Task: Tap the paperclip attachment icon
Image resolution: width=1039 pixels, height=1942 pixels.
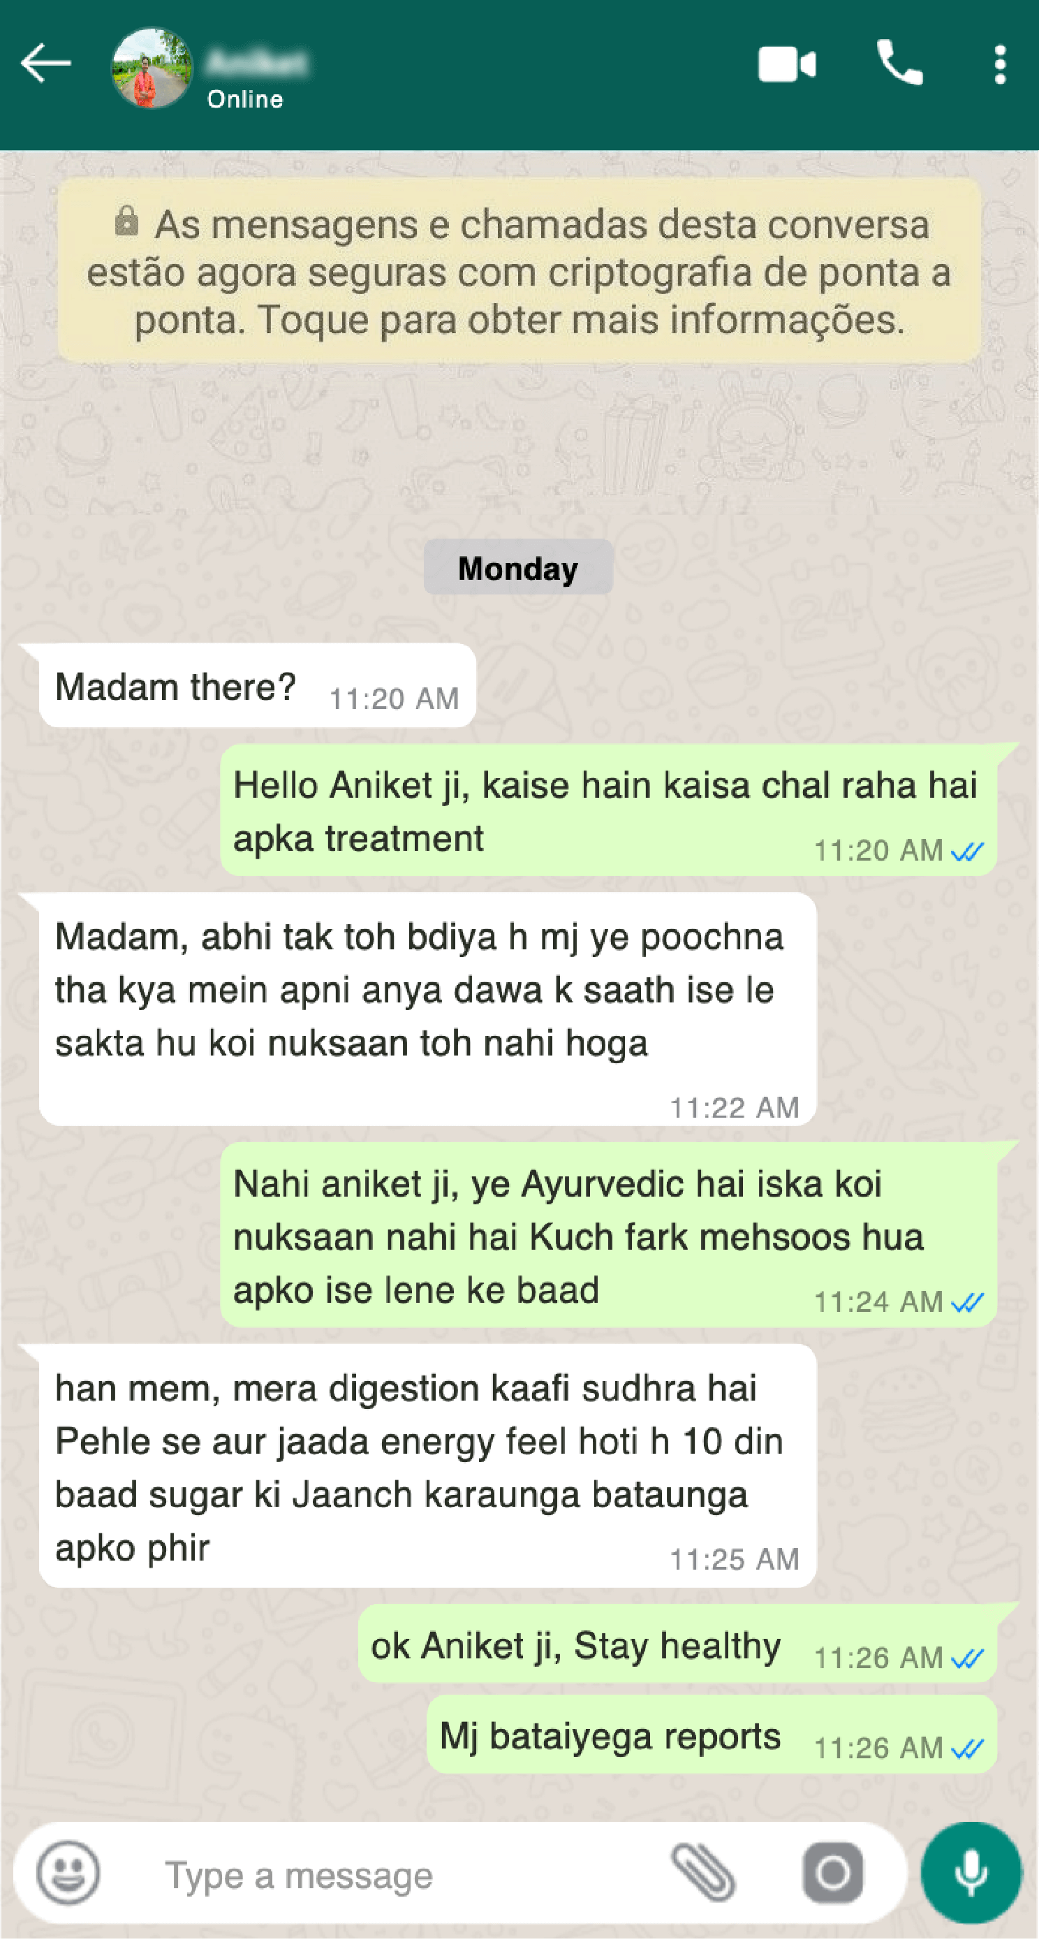Action: pos(703,1873)
